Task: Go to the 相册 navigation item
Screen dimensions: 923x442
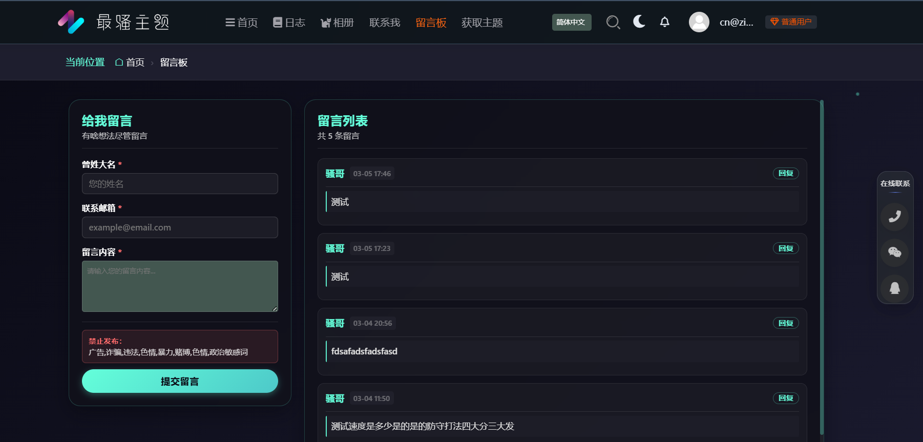Action: (337, 23)
